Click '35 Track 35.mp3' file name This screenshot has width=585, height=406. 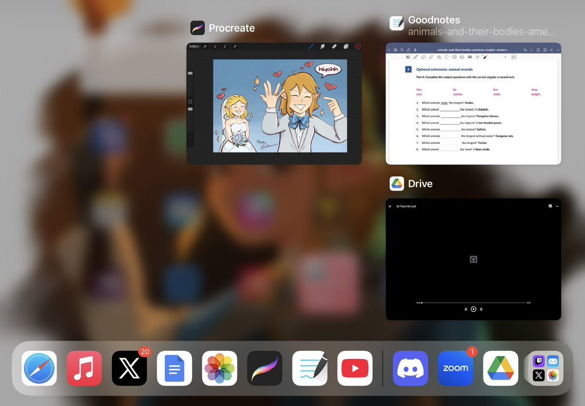(406, 206)
